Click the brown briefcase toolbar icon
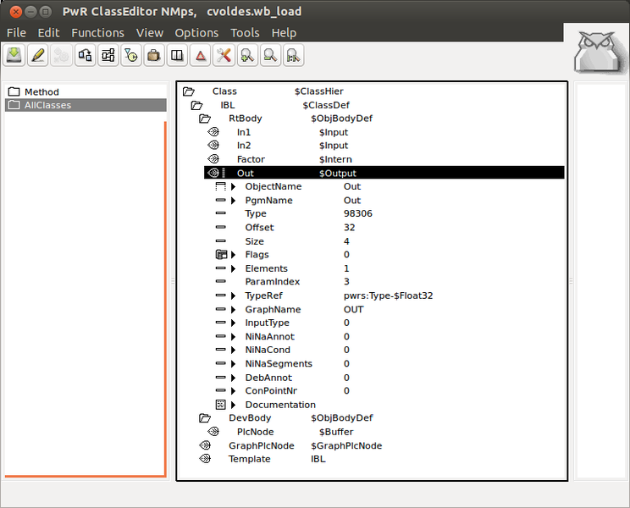630x508 pixels. (154, 55)
